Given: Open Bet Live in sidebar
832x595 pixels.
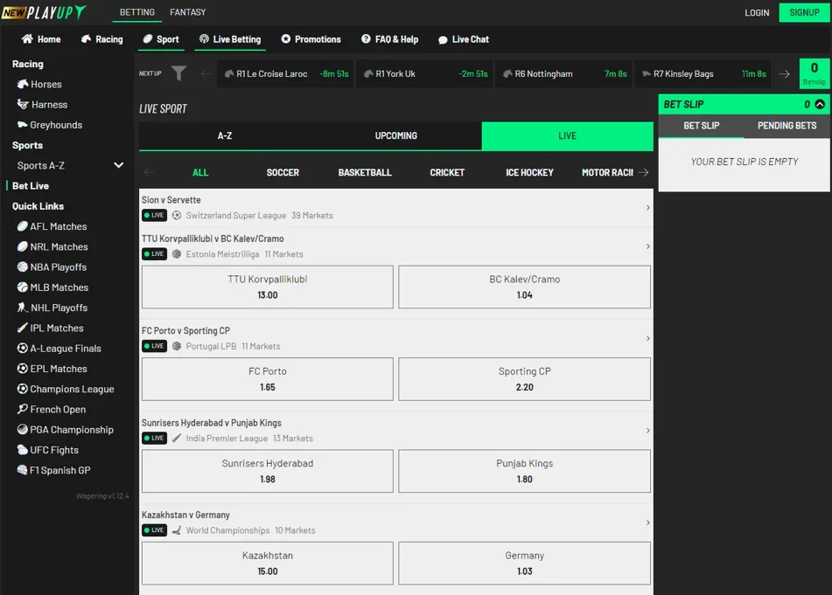Looking at the screenshot, I should click(31, 185).
